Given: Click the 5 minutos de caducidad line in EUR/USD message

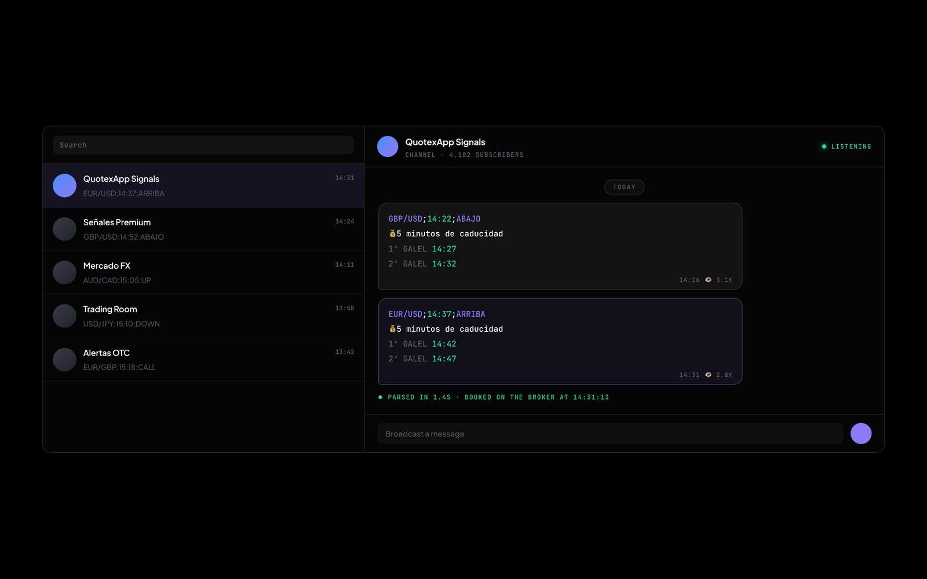Looking at the screenshot, I should click(446, 329).
